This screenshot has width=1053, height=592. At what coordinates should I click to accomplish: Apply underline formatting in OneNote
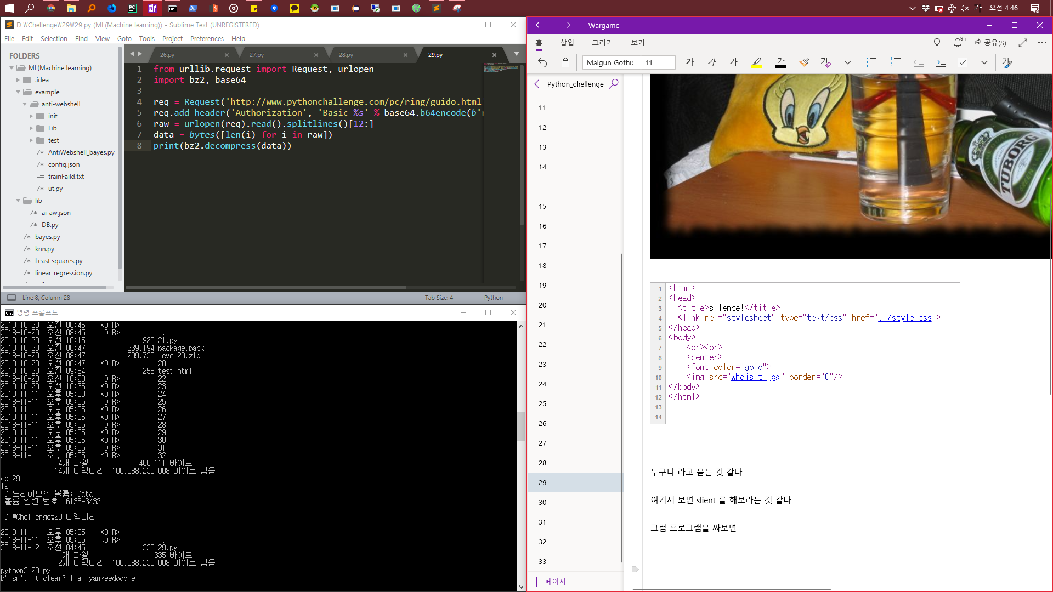[734, 62]
